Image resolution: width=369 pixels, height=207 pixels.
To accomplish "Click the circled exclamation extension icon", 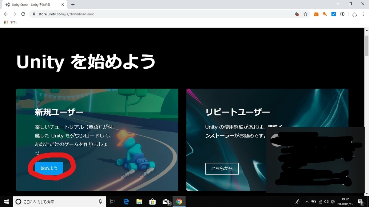I will click(342, 14).
